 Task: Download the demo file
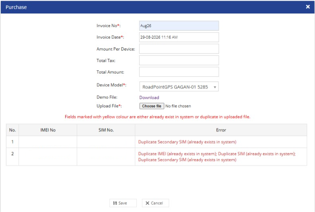click(149, 98)
